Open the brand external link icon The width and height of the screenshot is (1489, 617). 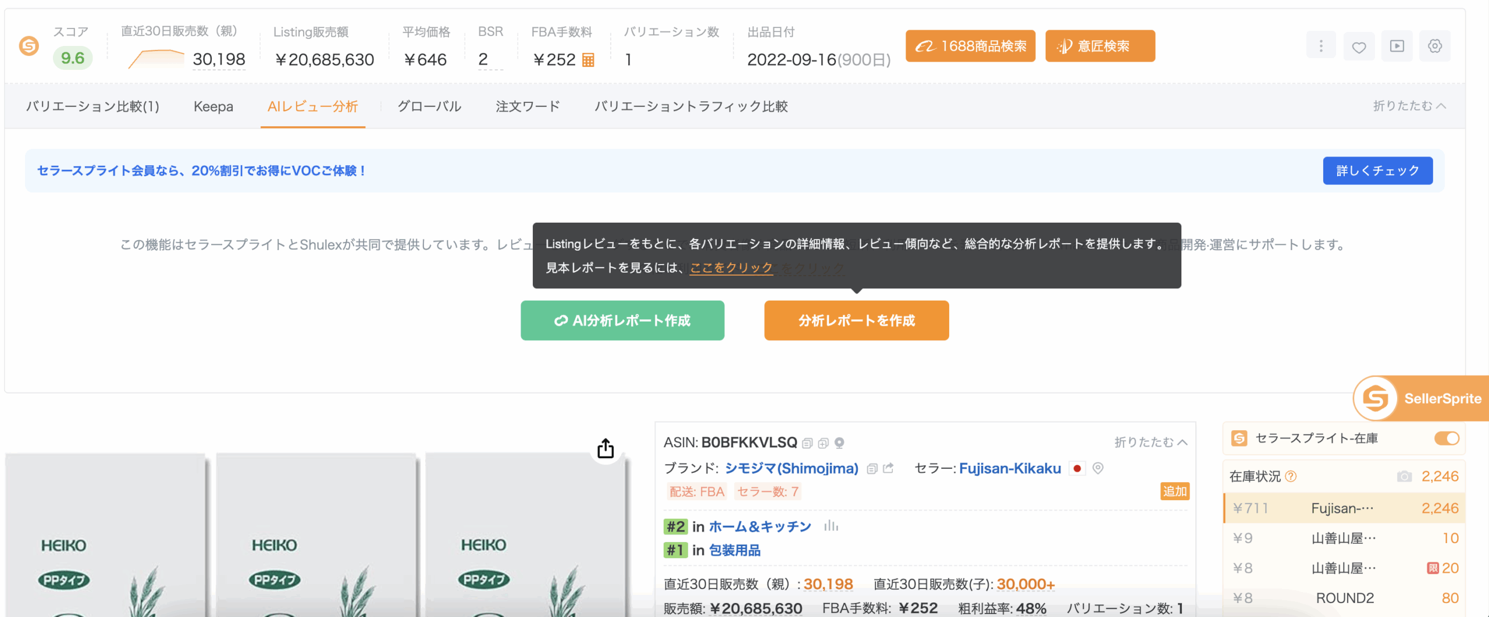pyautogui.click(x=888, y=468)
